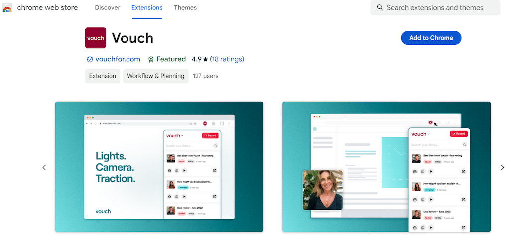Click the 4.9 star rating
Image resolution: width=510 pixels, height=242 pixels.
click(200, 59)
